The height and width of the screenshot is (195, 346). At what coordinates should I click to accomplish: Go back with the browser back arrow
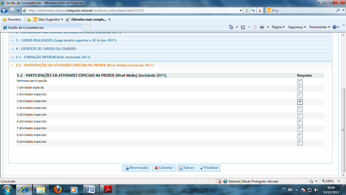(x=4, y=11)
